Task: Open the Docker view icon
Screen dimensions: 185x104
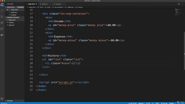Action: [2, 35]
